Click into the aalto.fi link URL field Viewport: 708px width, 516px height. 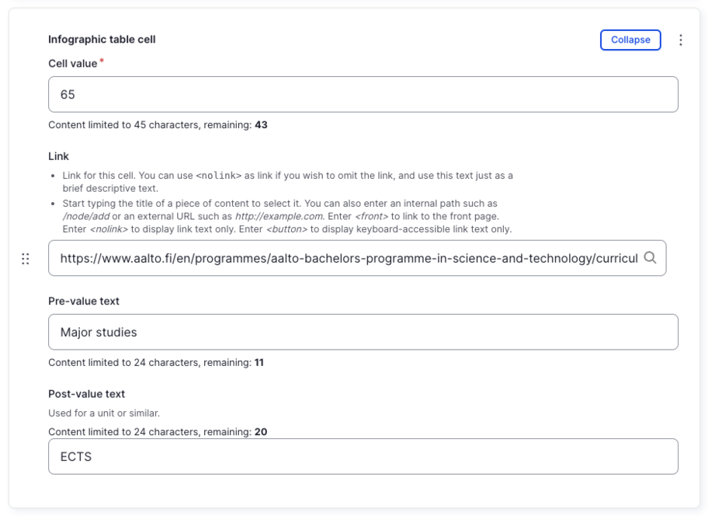[x=345, y=258]
